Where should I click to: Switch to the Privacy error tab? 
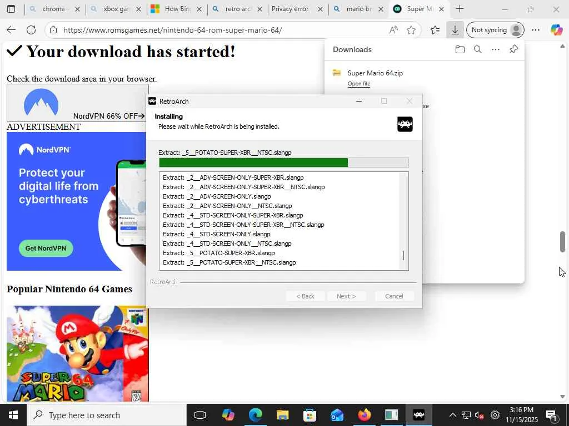coord(290,9)
